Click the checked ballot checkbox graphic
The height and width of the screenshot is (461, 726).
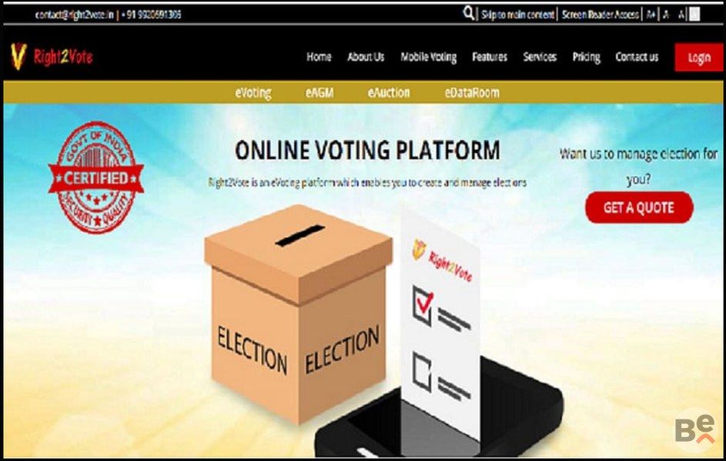tap(423, 305)
